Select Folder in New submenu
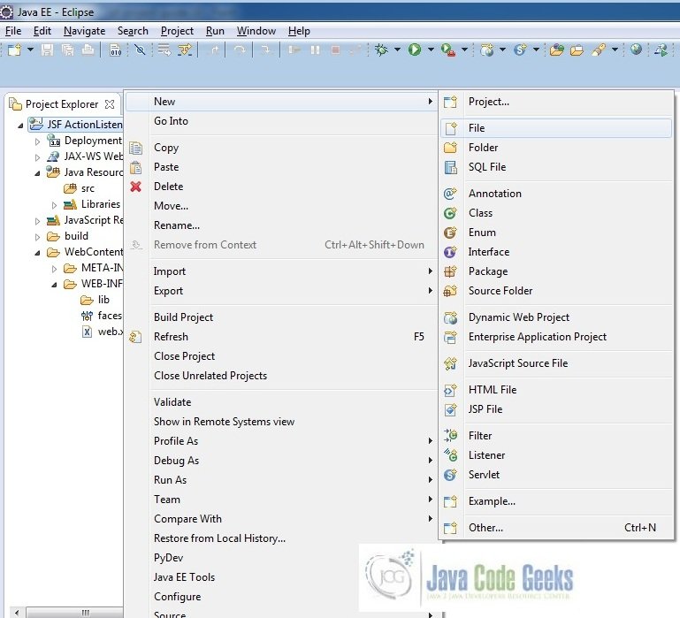This screenshot has width=680, height=618. pos(555,148)
